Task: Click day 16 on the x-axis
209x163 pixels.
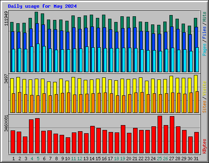Action: [104, 159]
